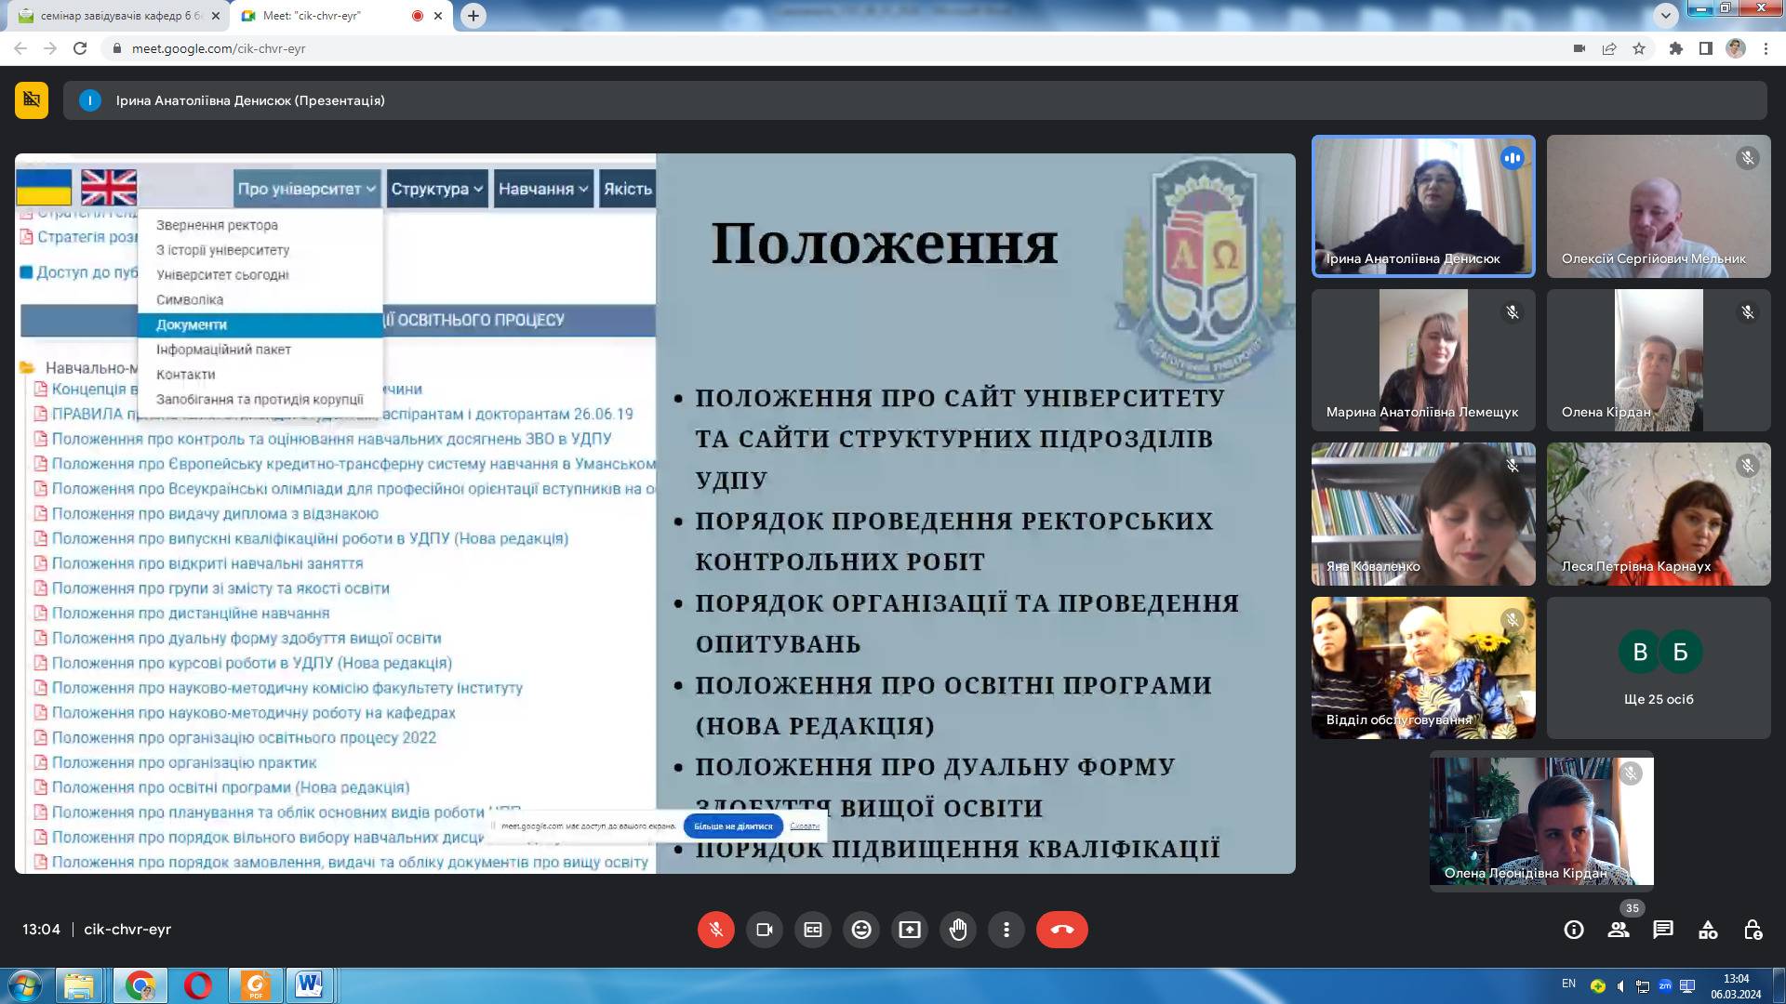
Task: Open the PDF reader taskbar icon
Action: pyautogui.click(x=256, y=985)
